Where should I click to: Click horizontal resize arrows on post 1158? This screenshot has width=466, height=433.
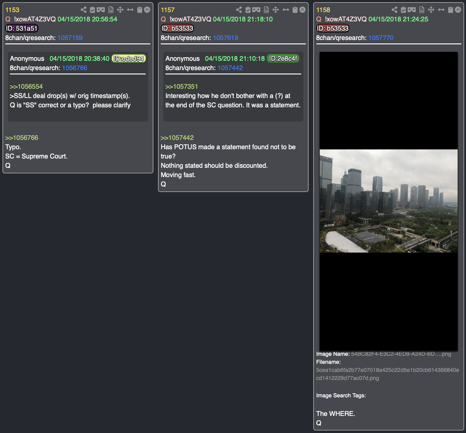click(442, 10)
